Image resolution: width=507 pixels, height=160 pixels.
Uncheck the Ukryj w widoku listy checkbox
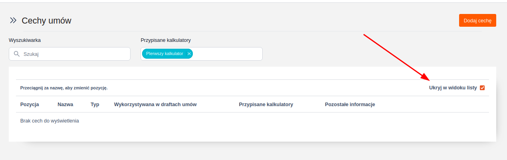pyautogui.click(x=482, y=88)
